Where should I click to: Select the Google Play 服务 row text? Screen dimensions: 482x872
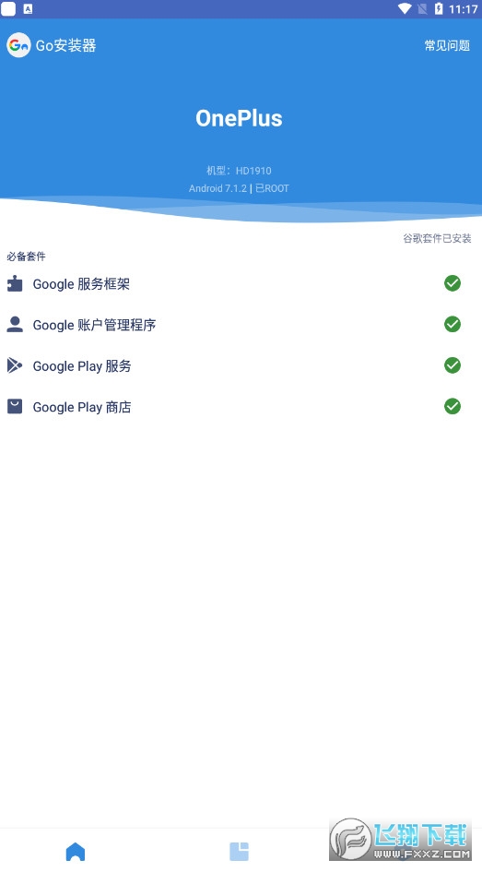(82, 366)
